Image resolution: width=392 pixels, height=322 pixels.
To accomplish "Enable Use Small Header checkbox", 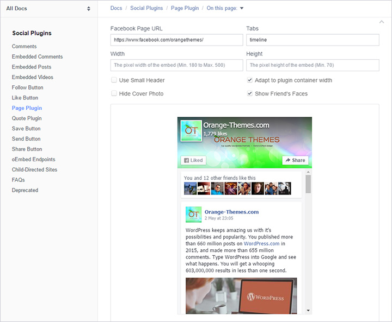I will click(x=114, y=80).
